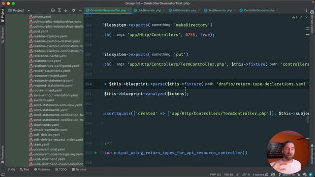Select soft-deletes.yaml file

click(47, 135)
